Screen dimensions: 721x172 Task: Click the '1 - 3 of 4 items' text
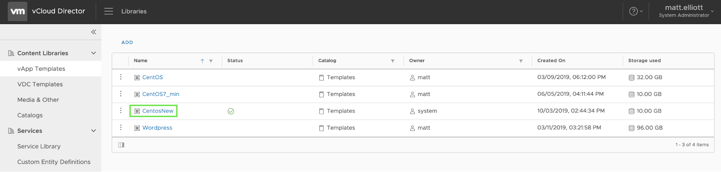(x=692, y=145)
